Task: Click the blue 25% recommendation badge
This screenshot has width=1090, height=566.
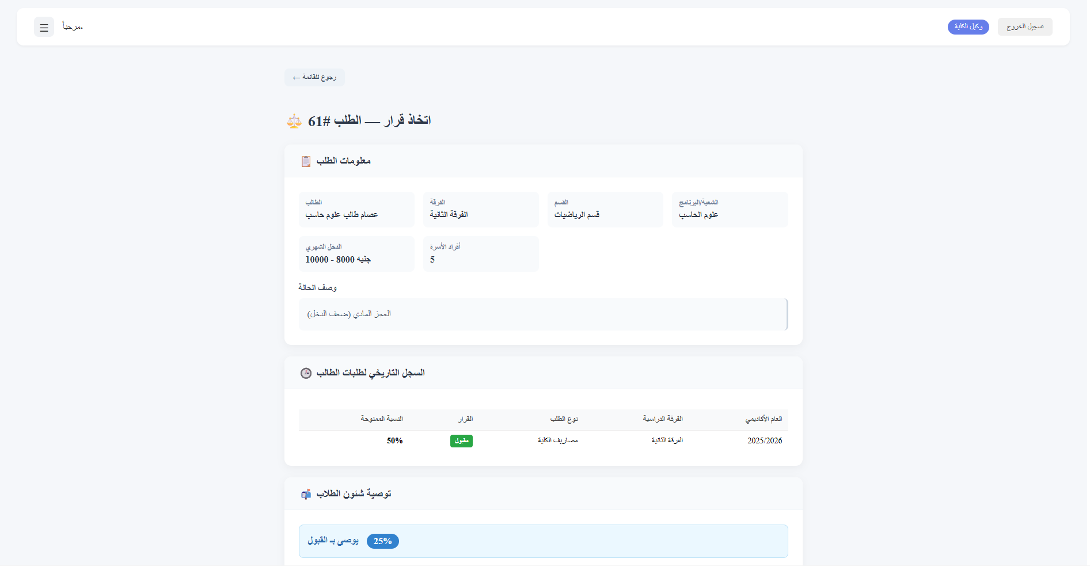Action: click(x=382, y=541)
